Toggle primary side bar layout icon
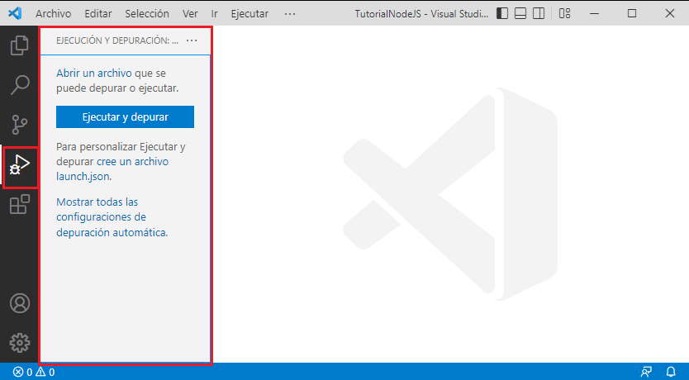Viewport: 689px width, 380px height. tap(502, 13)
